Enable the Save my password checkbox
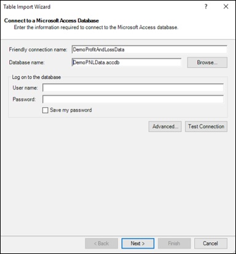Screen dimensions: 236x254 [x=45, y=110]
